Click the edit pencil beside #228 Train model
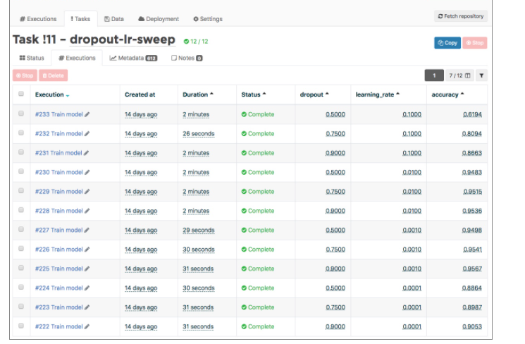Image resolution: width=525 pixels, height=344 pixels. click(x=87, y=211)
